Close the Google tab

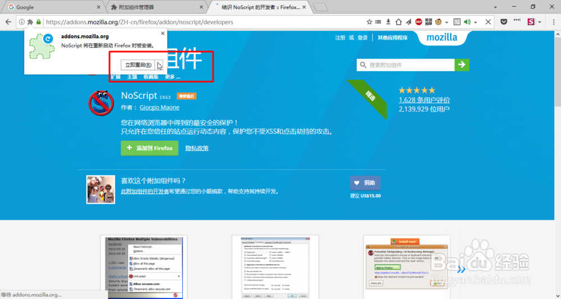point(99,7)
